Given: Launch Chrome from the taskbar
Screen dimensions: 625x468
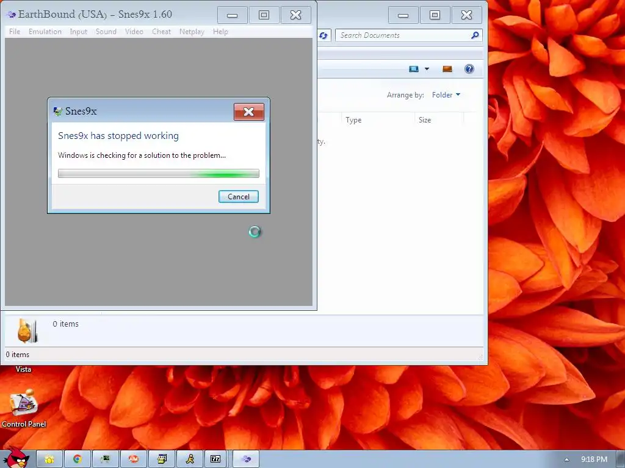Looking at the screenshot, I should pos(78,459).
